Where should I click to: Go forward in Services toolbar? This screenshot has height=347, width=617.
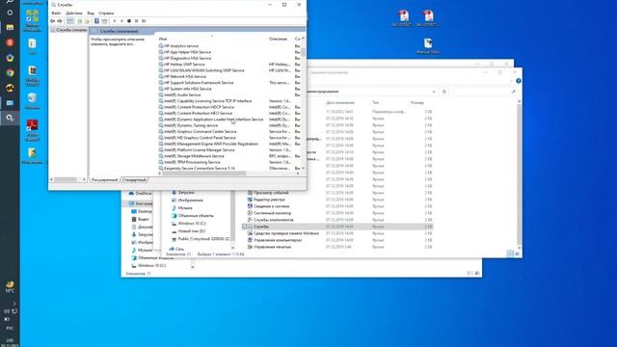point(60,21)
